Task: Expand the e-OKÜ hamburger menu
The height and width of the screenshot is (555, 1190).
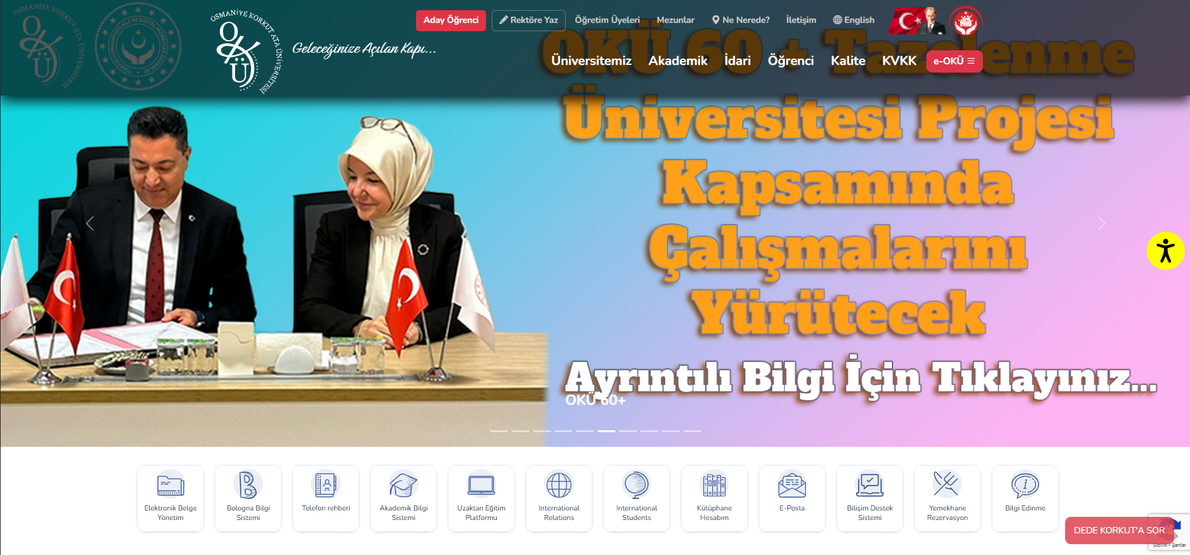Action: point(954,61)
